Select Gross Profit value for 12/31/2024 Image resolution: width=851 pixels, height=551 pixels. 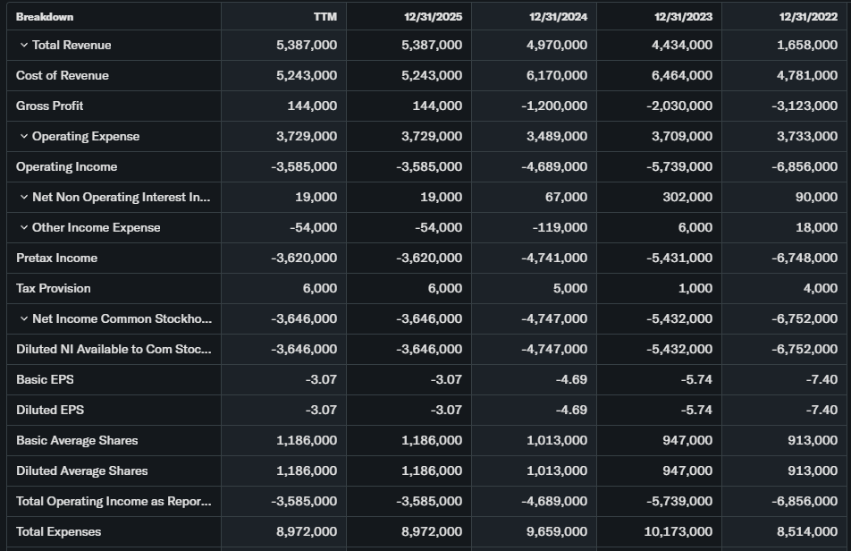click(554, 106)
